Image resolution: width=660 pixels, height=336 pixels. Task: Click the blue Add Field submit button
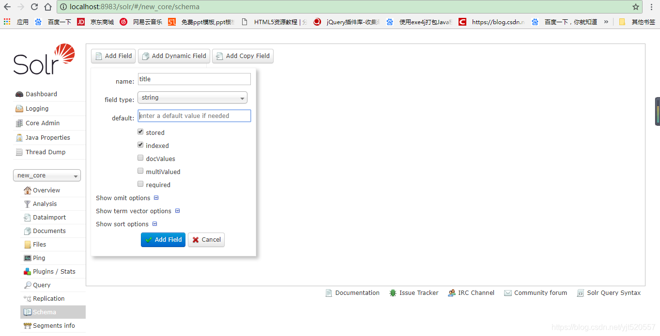163,240
